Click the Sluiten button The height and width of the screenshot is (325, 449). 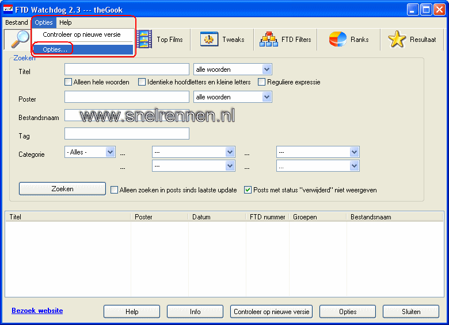tap(411, 312)
